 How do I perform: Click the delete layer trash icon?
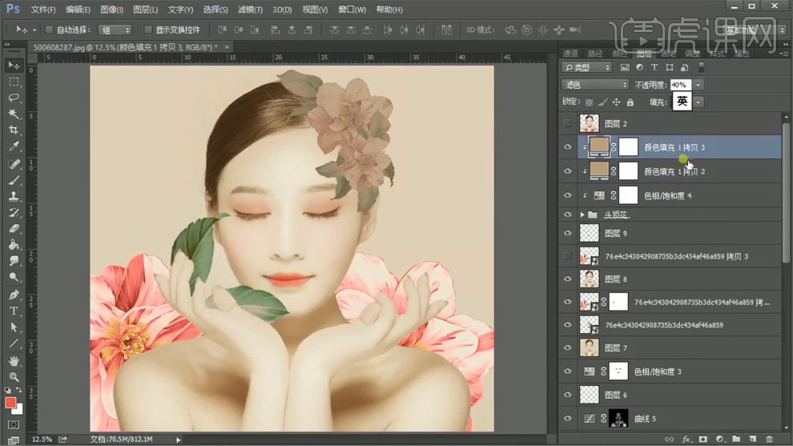point(768,439)
